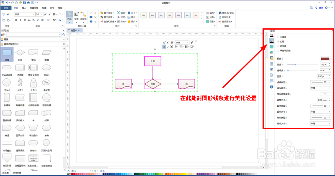Pick the 准备 hexagon shape
This screenshot has height=176, width=335.
click(x=46, y=130)
